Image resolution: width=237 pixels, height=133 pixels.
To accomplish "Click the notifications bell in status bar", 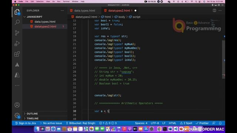I will coord(220,123).
